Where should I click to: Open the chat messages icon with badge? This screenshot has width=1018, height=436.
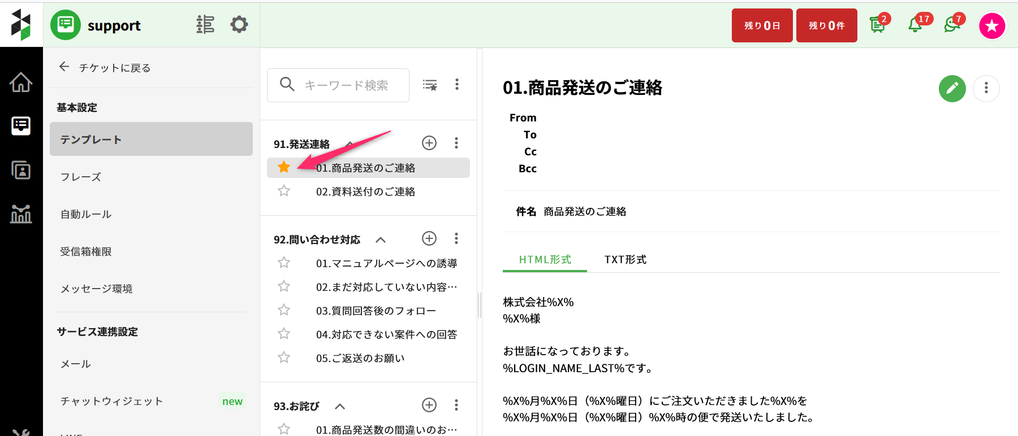(952, 25)
